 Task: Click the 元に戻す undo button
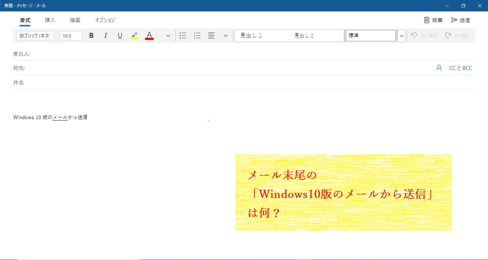click(x=424, y=36)
